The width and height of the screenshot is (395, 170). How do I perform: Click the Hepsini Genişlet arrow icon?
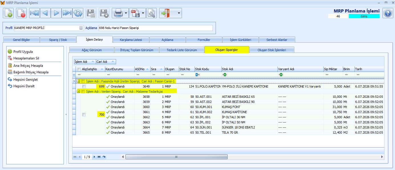tap(10, 80)
